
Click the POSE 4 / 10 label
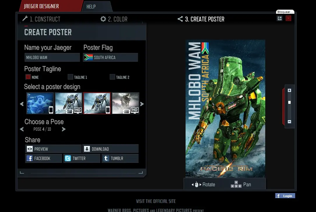(42, 129)
